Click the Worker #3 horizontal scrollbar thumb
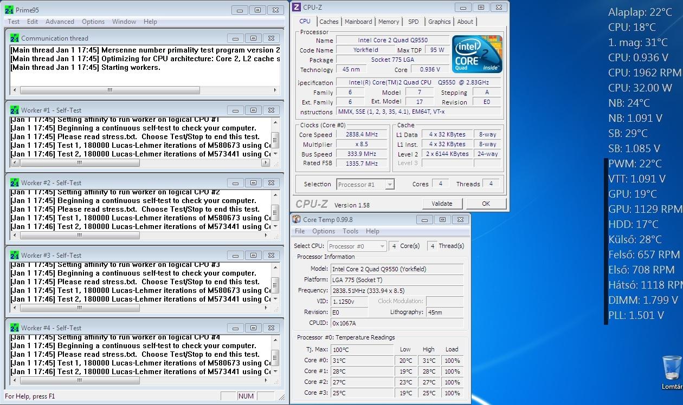Screen dimensions: 683x405 point(79,308)
